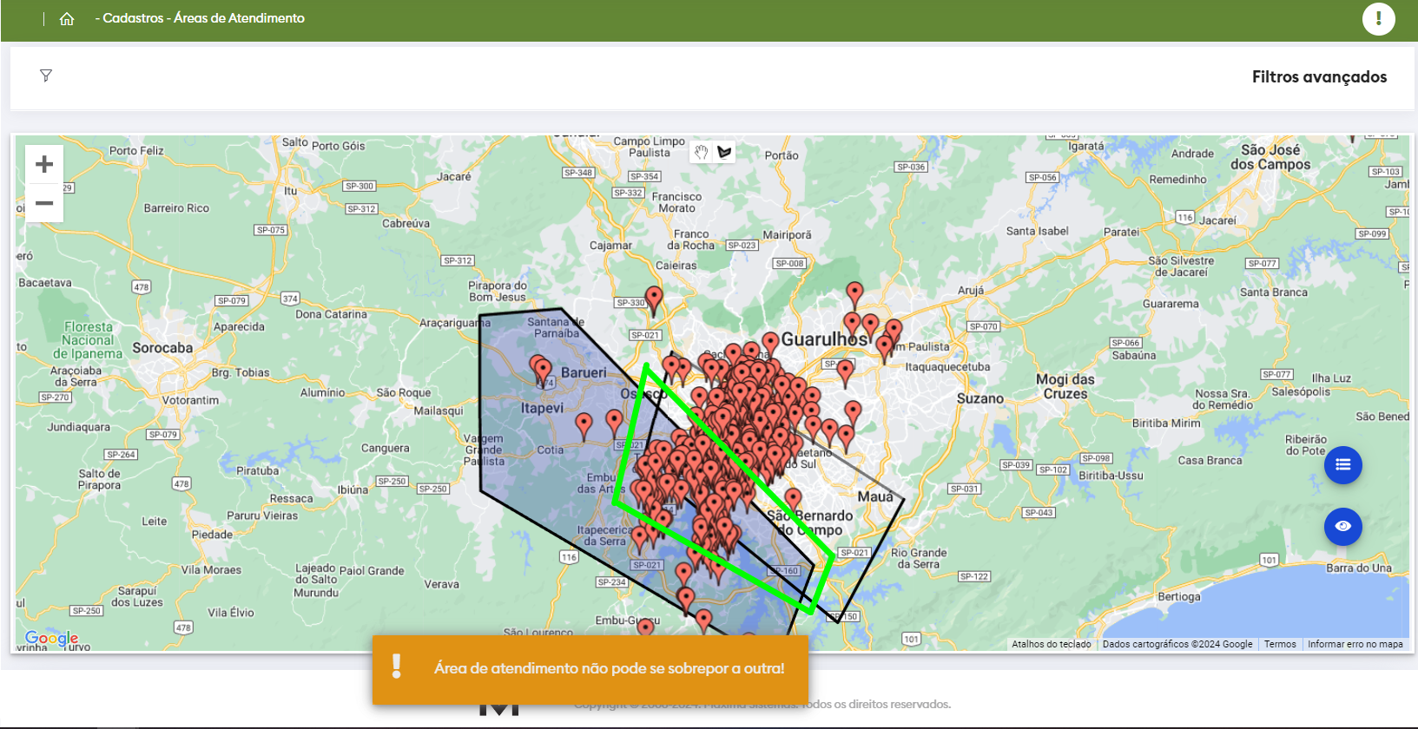Screen dimensions: 1418x729
Task: Open the alert notification icon in the header
Action: [x=1378, y=18]
